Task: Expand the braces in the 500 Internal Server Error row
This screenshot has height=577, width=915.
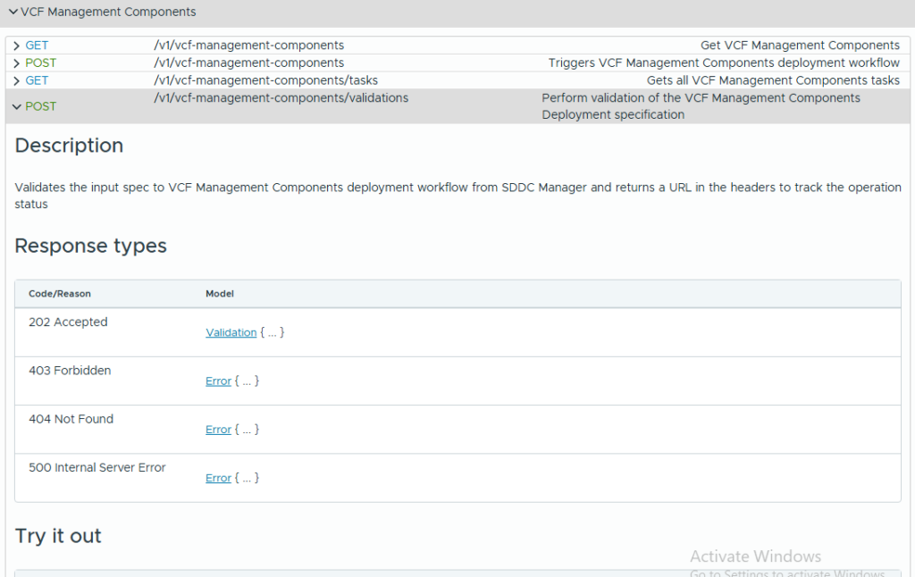Action: pos(248,478)
